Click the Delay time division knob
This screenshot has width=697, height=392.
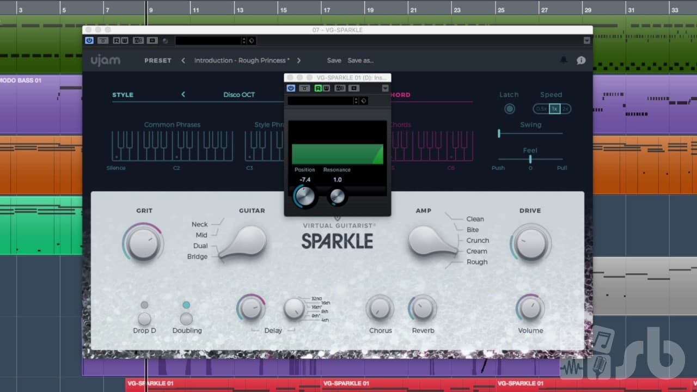click(294, 309)
